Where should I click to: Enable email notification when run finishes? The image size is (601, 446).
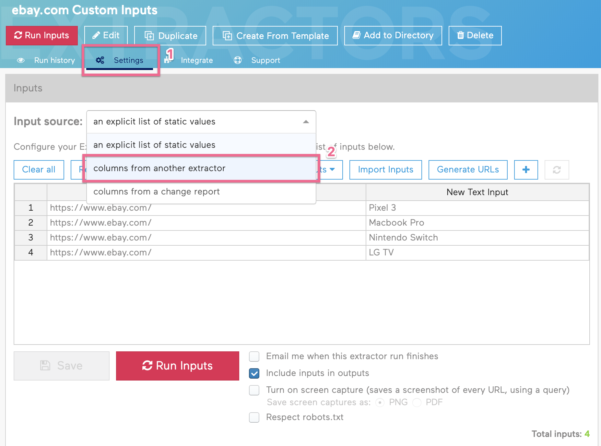[254, 357]
